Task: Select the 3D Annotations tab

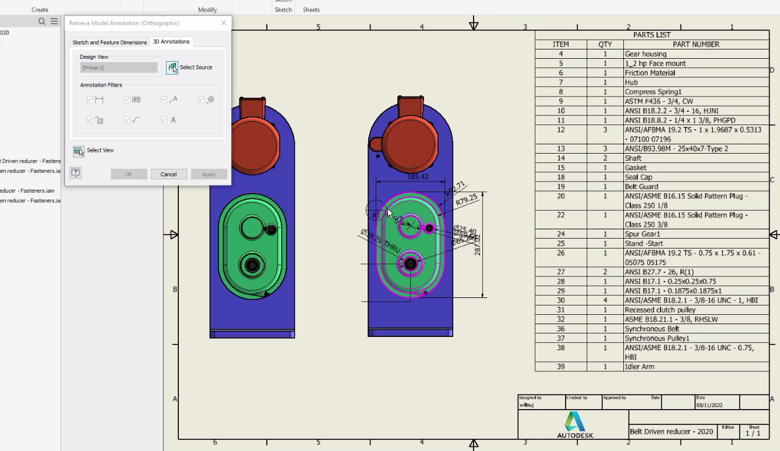Action: tap(171, 42)
